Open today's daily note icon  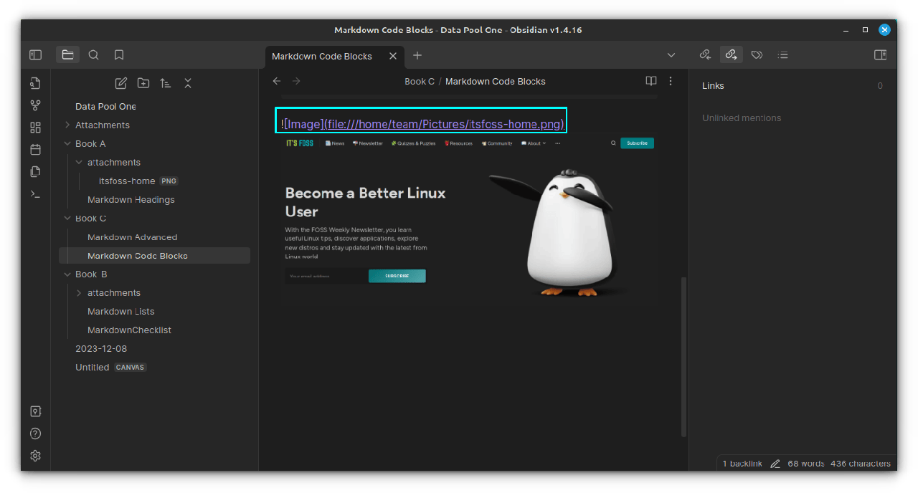pos(35,150)
